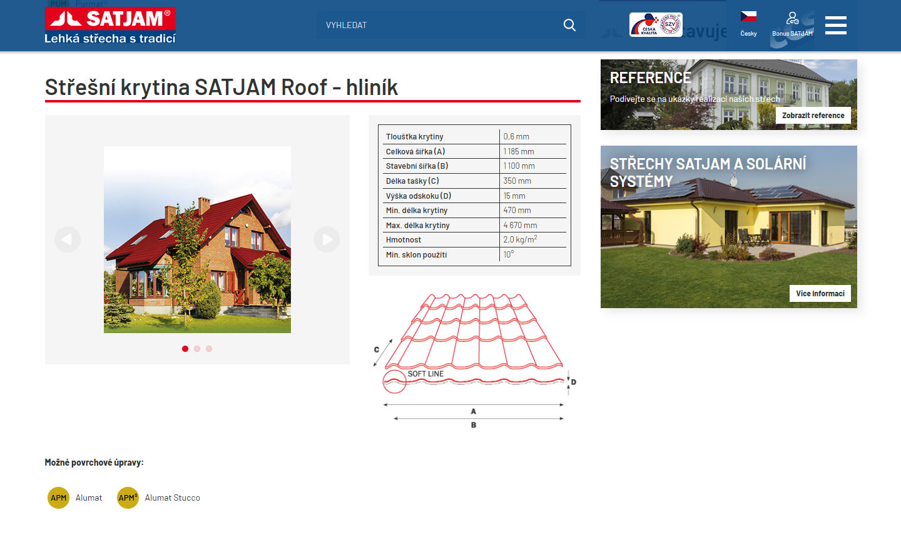Click the Stavební šířka (B) row label
Image resolution: width=901 pixels, height=540 pixels.
[417, 166]
